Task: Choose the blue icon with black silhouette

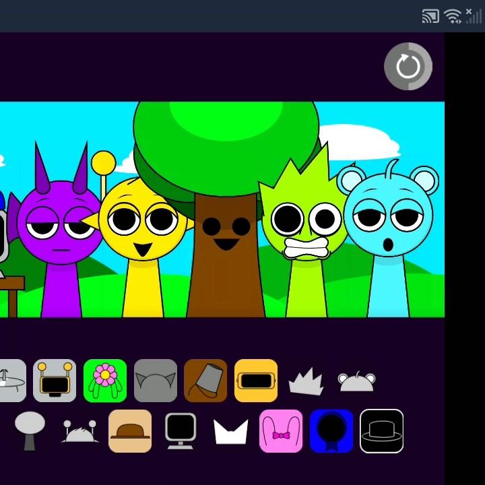Action: (x=331, y=431)
